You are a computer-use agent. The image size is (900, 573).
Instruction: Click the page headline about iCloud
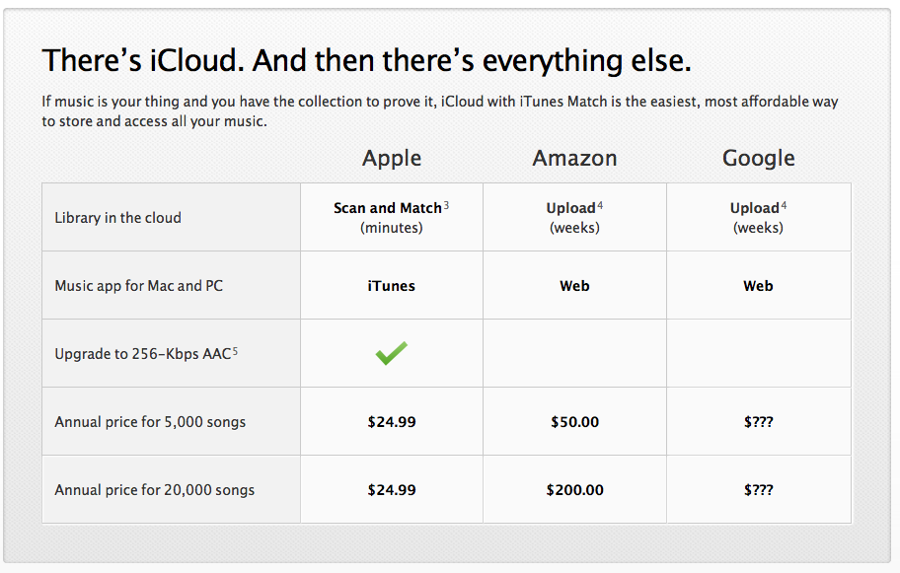[x=366, y=61]
